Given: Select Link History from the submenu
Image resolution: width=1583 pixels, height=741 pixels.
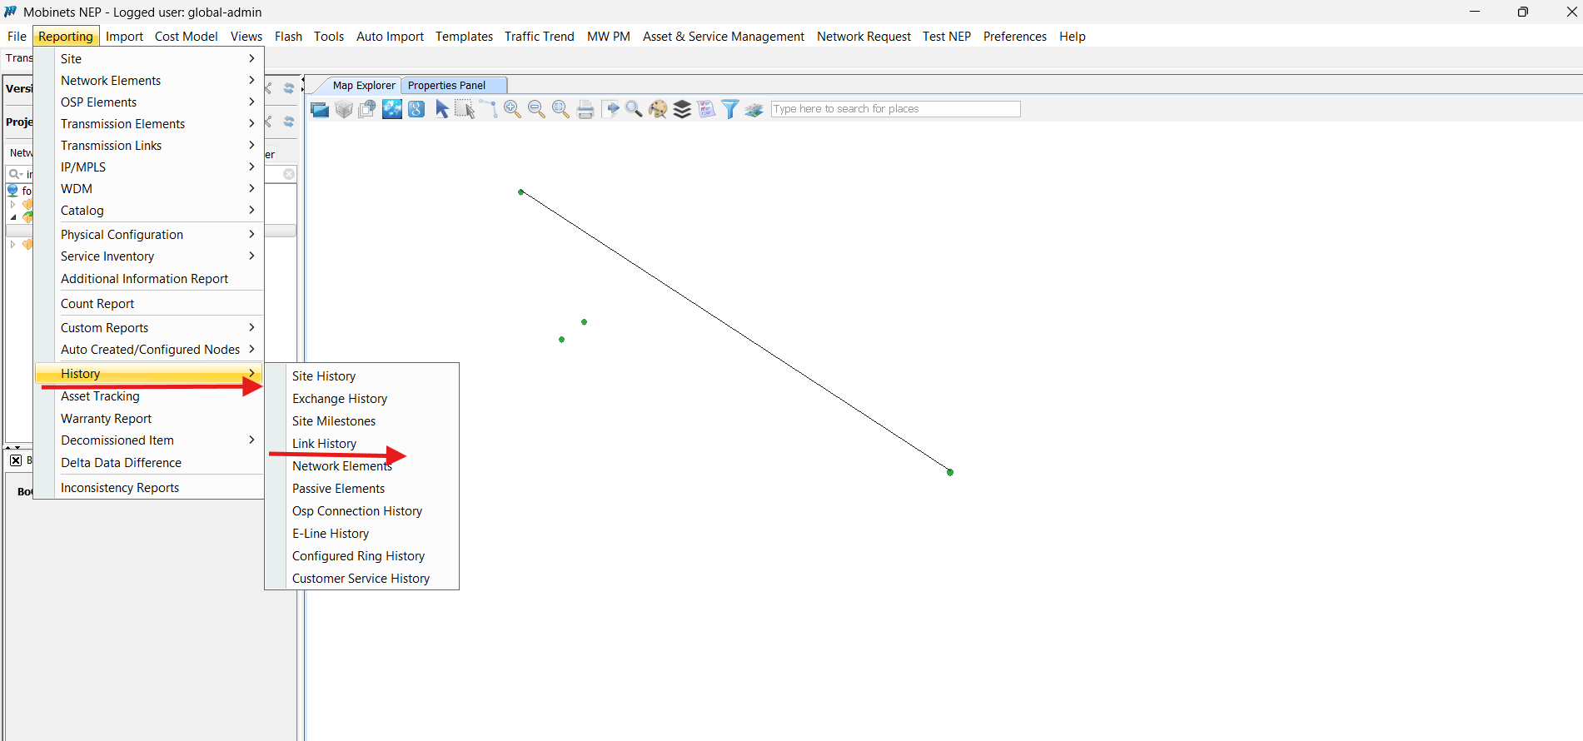Looking at the screenshot, I should click(x=324, y=444).
